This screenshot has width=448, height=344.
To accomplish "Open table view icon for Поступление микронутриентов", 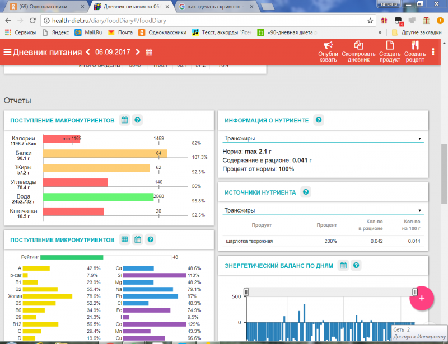I will pos(125,239).
